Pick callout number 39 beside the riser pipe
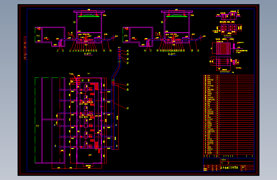Viewport: 277px width, 180px height. [127, 54]
